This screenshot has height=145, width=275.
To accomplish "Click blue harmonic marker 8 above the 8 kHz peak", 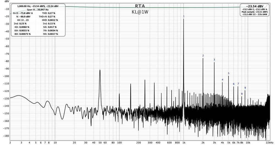I will tap(242, 94).
